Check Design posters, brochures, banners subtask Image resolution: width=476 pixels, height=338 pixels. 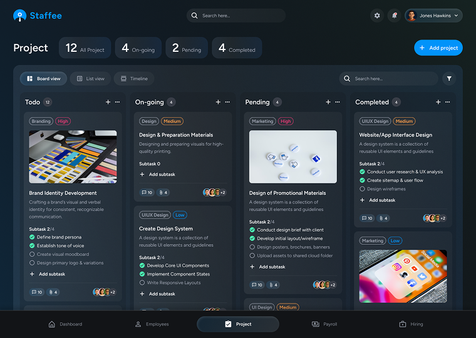[252, 247]
